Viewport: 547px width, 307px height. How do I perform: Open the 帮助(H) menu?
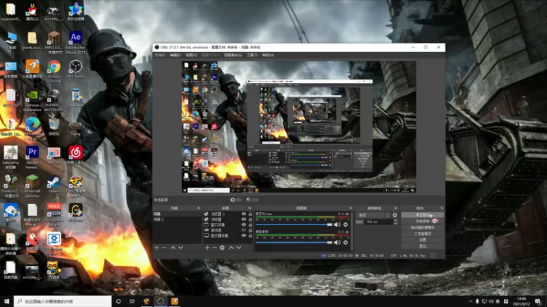(268, 55)
